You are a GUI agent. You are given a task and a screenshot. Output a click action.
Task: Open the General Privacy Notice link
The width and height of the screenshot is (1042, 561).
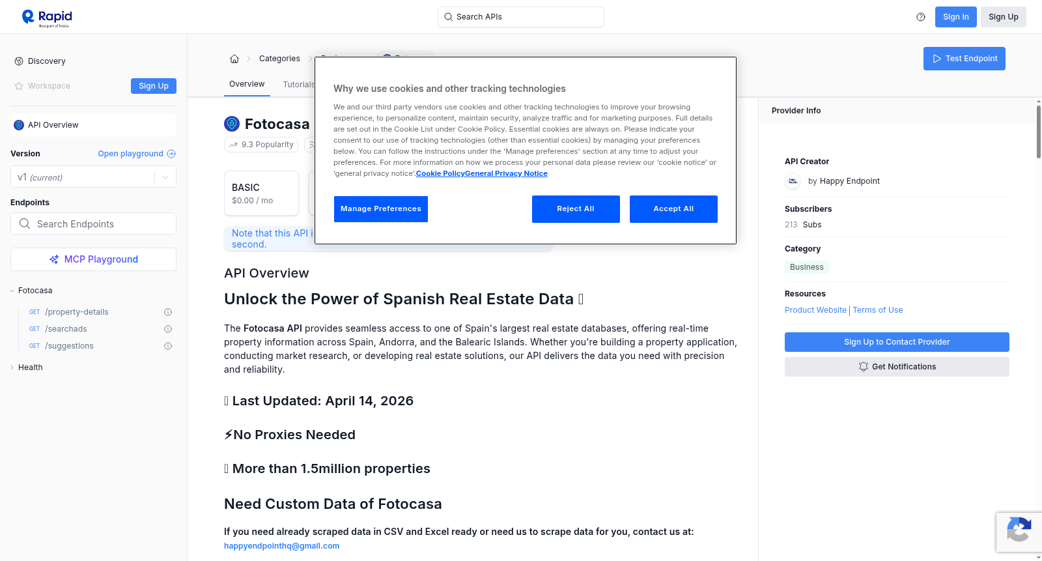click(506, 173)
